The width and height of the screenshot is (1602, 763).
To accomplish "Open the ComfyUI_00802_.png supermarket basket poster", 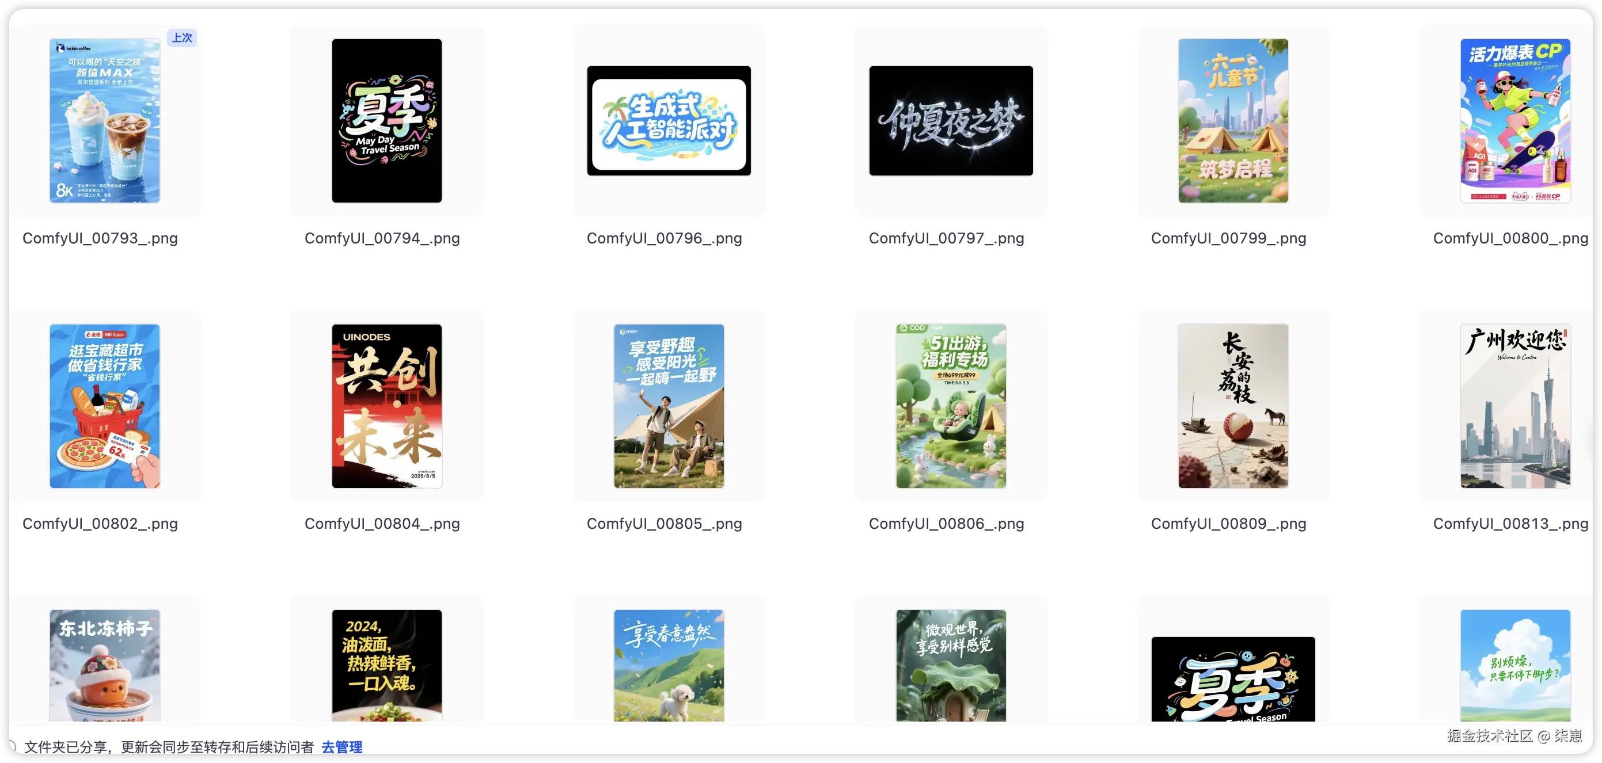I will click(104, 406).
